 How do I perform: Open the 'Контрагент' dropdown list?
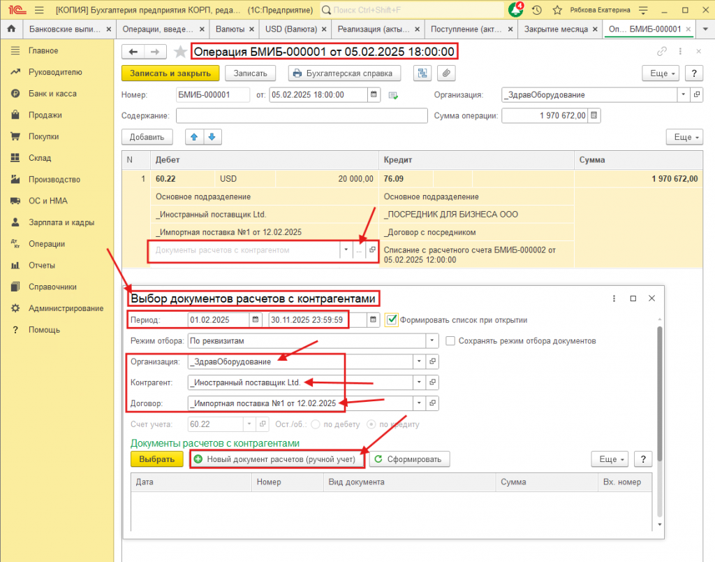(x=418, y=382)
